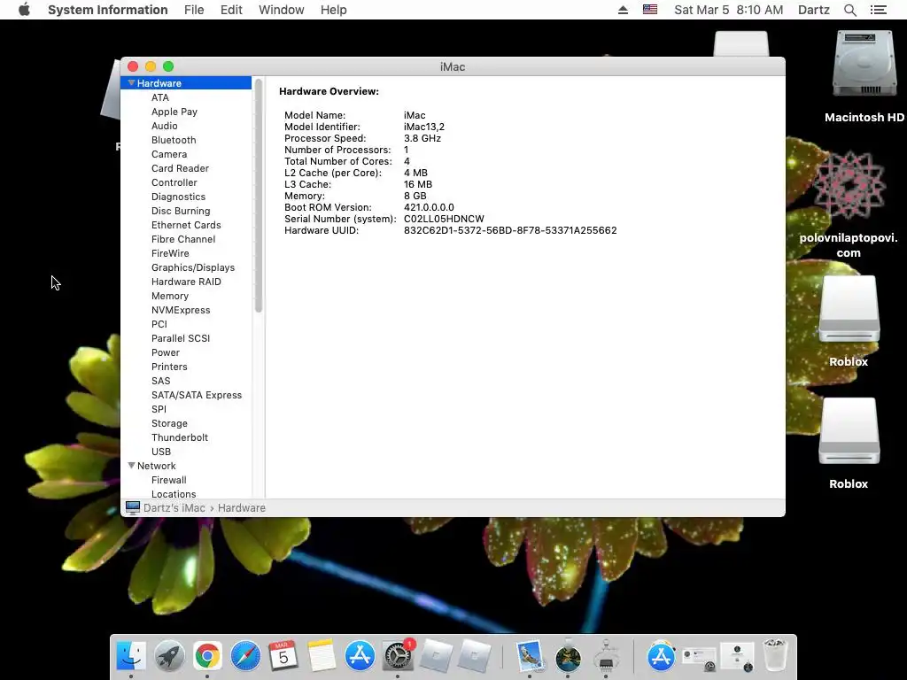Open the Calendar app in dock
Image resolution: width=907 pixels, height=680 pixels.
click(x=283, y=656)
